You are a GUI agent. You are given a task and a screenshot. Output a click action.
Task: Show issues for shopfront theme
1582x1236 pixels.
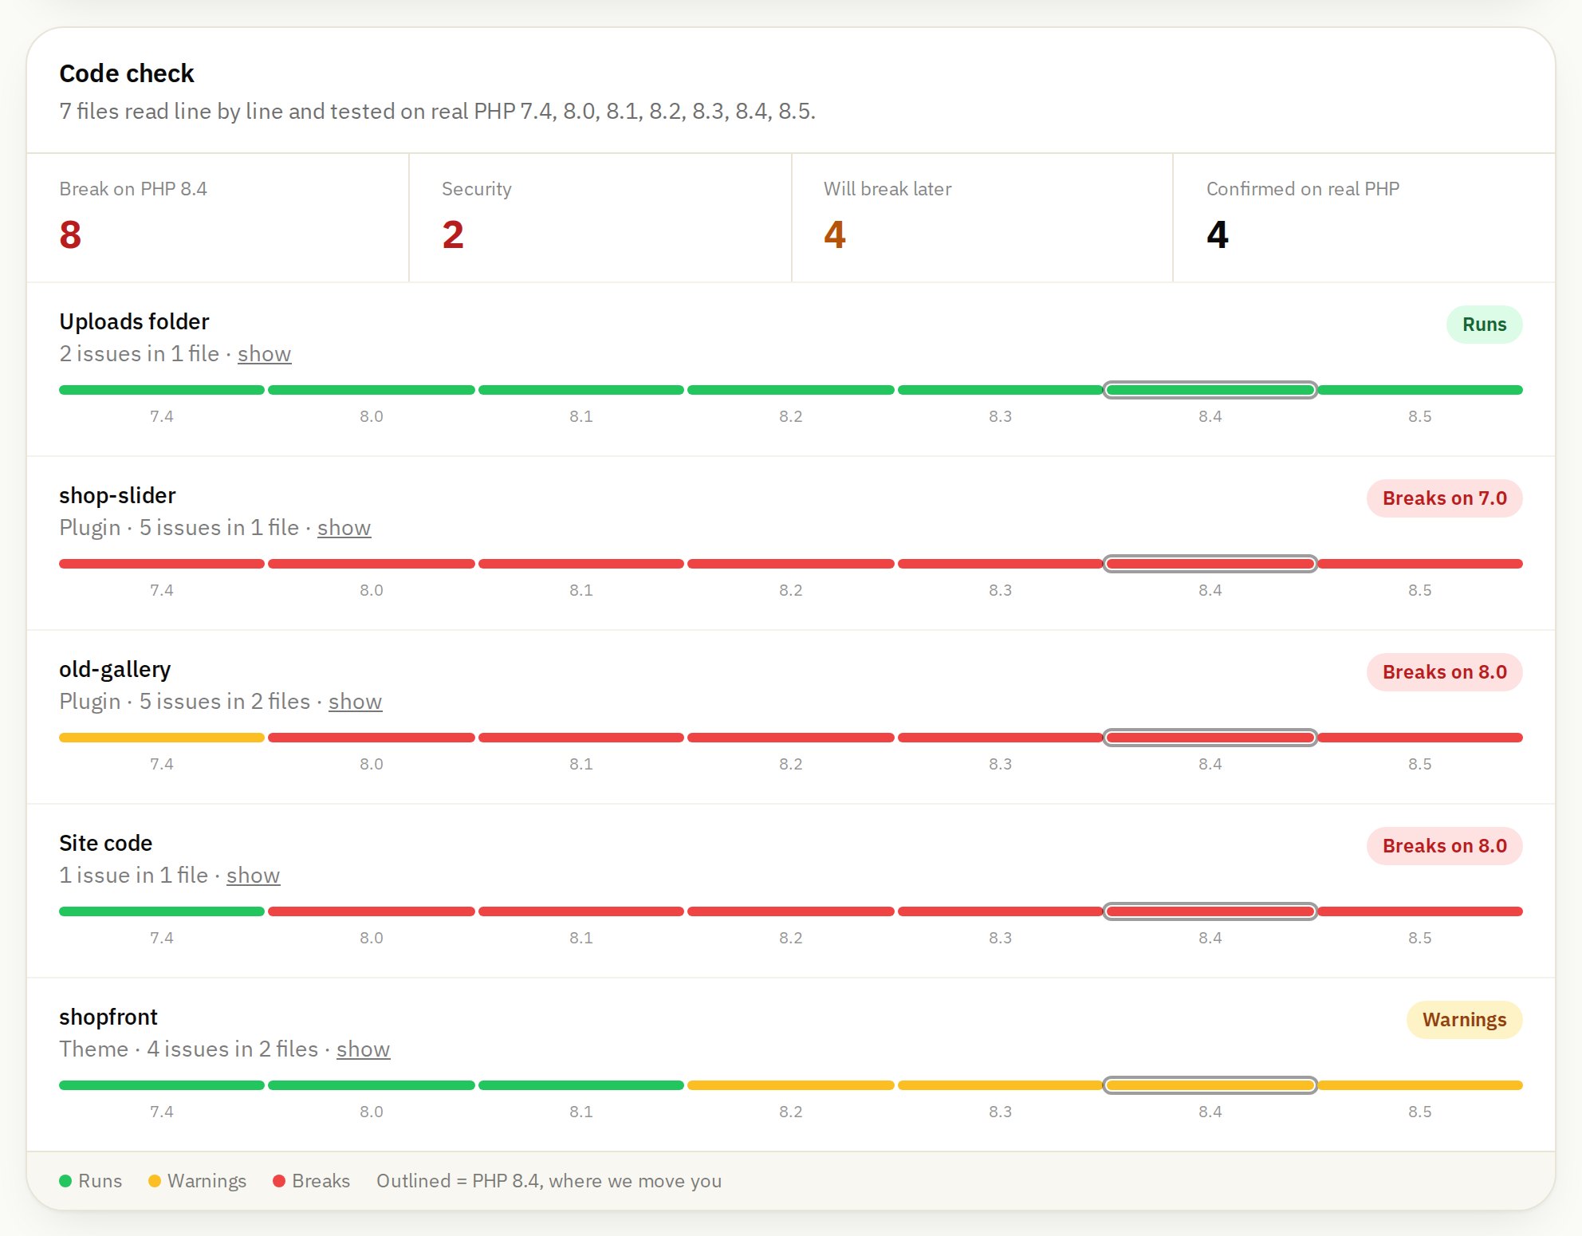click(363, 1049)
